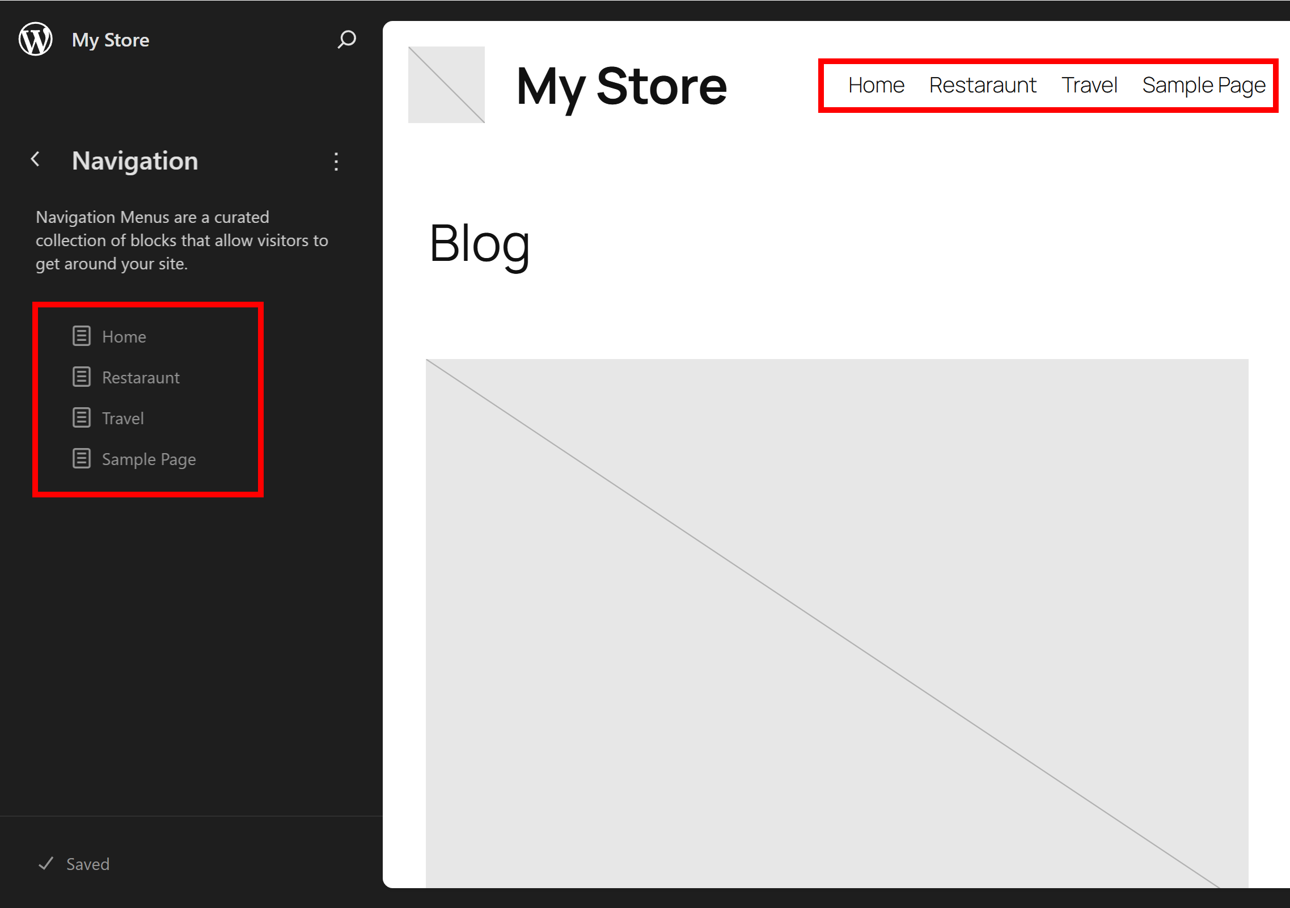This screenshot has height=908, width=1290.
Task: Click the Saved status indicator
Action: click(87, 864)
